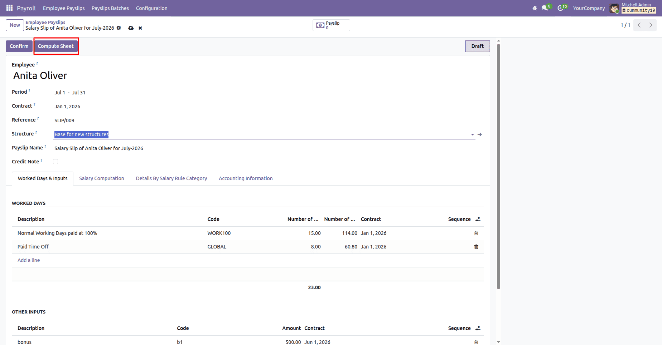Click the debug bug icon
This screenshot has height=345, width=662.
pos(535,8)
